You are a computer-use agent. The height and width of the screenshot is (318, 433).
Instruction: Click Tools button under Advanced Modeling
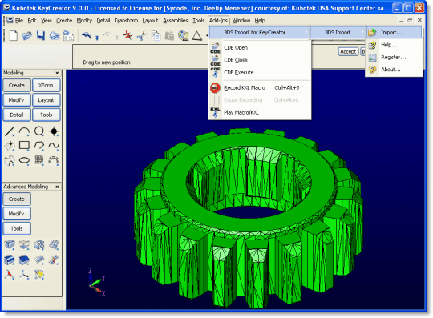click(17, 228)
